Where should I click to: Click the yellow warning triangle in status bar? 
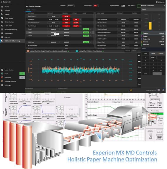coord(131,90)
